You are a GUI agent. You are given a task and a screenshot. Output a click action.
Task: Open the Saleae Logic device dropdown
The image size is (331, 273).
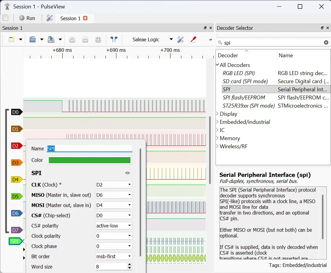(x=152, y=39)
